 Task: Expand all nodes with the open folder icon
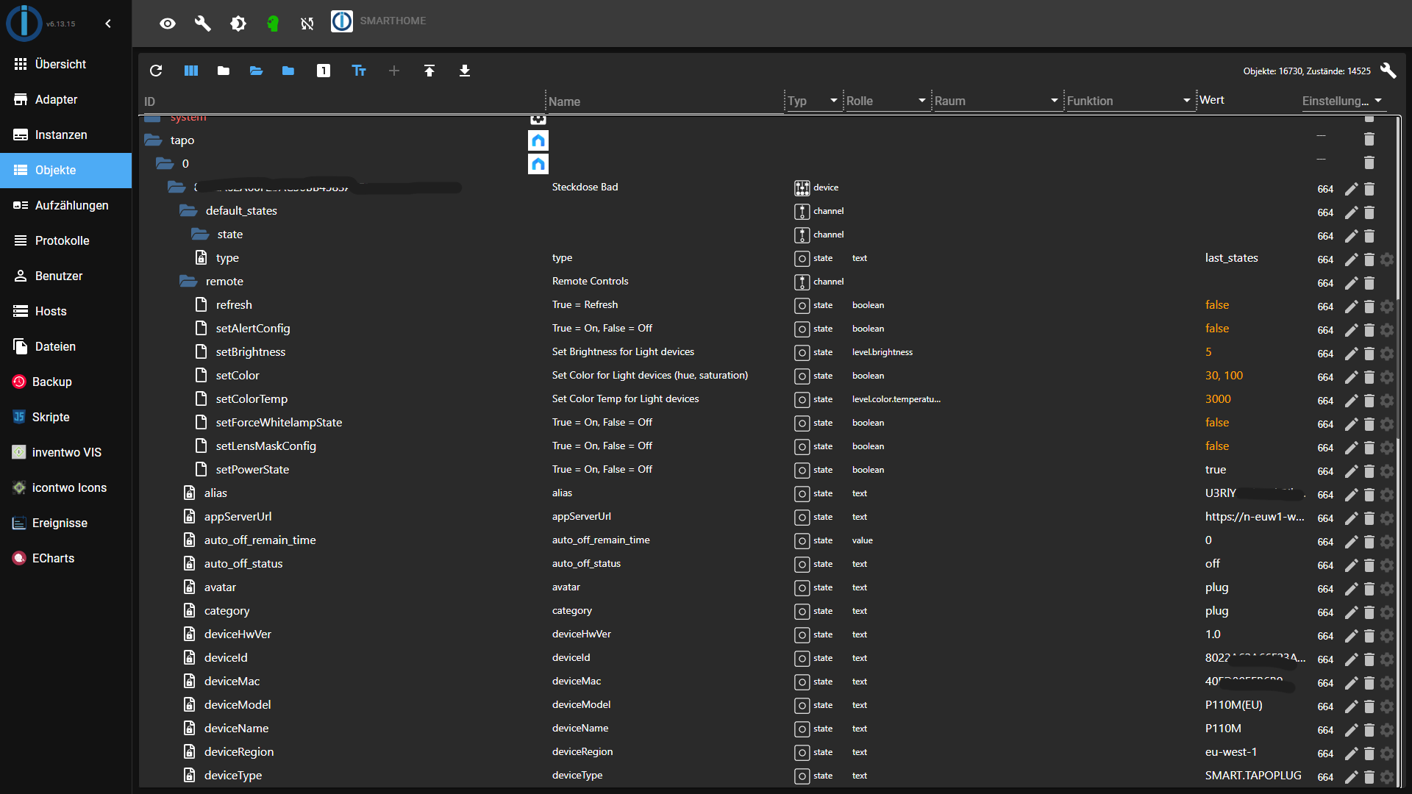(256, 71)
